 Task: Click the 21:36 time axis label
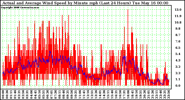152,94
